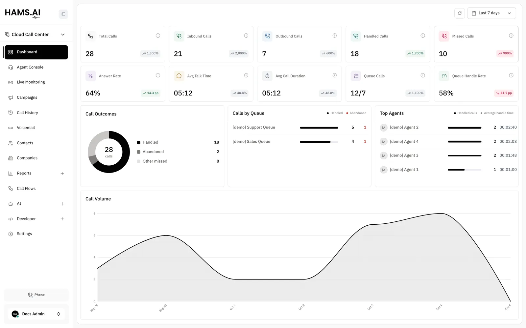
Task: Click the info icon on Answer Rate
Action: pyautogui.click(x=158, y=75)
